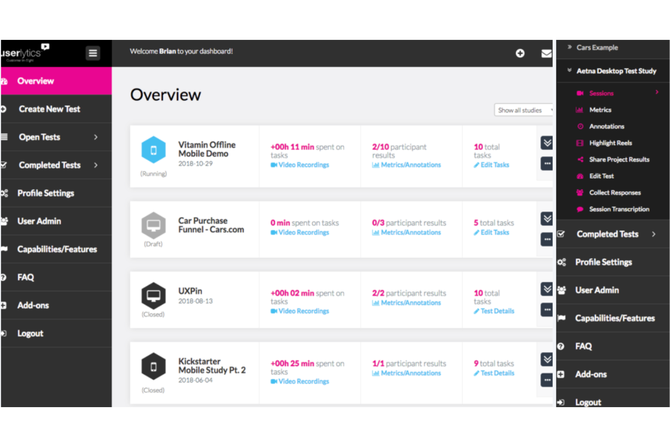The image size is (670, 447).
Task: Open Metrics via the bar chart icon
Action: point(580,110)
